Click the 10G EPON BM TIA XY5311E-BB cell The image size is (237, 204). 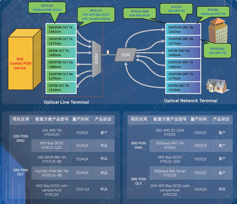coord(52,159)
